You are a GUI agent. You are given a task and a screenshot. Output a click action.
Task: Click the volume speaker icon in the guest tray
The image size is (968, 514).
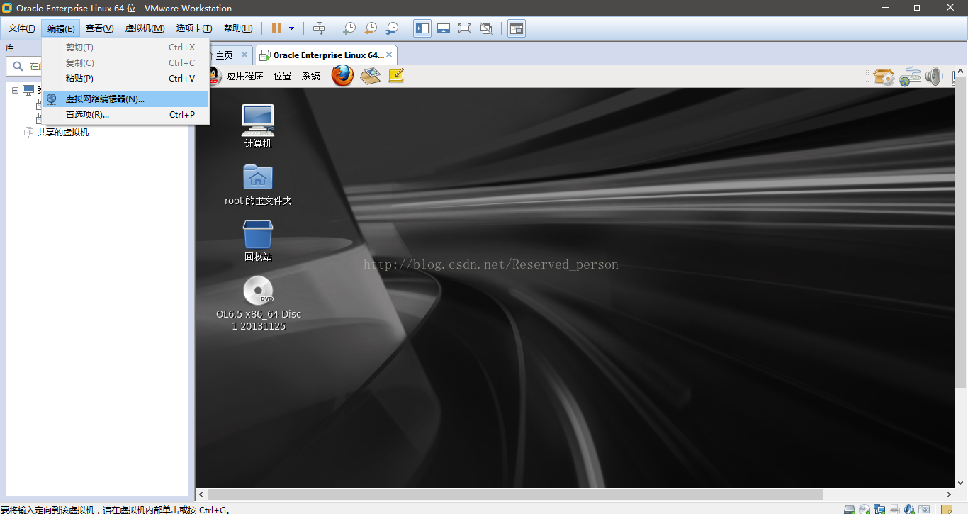click(933, 77)
